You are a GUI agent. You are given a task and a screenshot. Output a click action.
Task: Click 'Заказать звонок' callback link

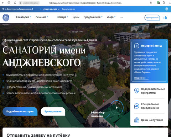coord(68,9)
